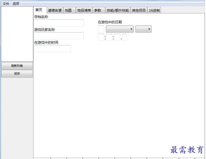Screen dimensions: 206x159
Task: Focus the 游戏玩家名称 input field
Action: (59, 36)
